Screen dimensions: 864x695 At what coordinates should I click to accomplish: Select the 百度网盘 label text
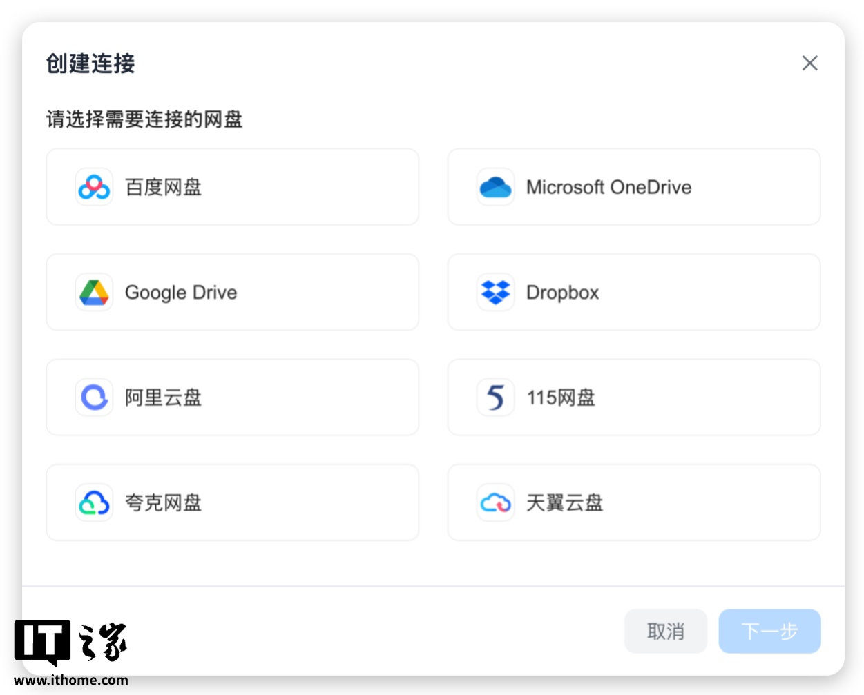[x=164, y=187]
